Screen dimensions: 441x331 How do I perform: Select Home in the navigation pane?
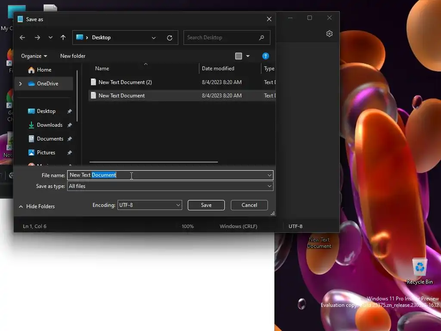[x=44, y=70]
